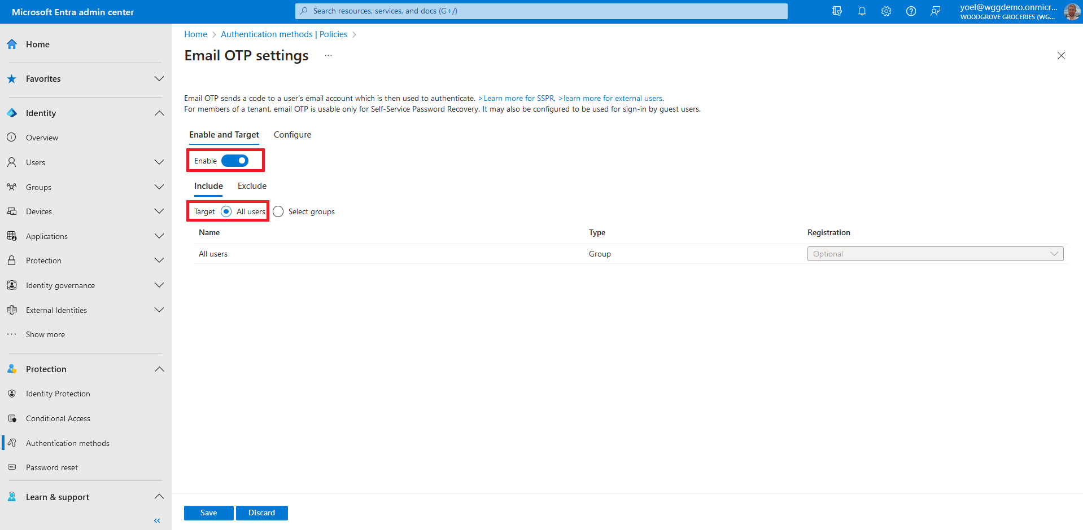Click the help question mark icon

tap(911, 11)
